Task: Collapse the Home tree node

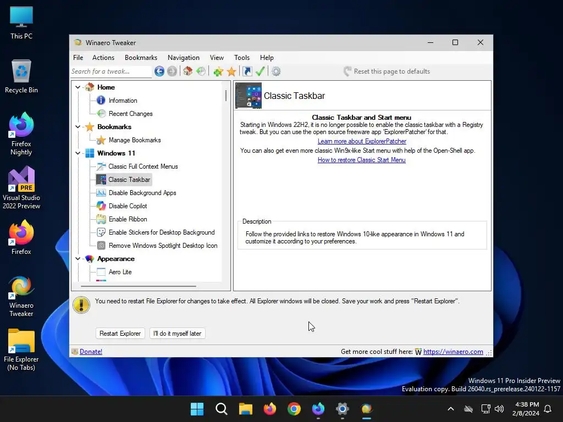Action: (78, 87)
